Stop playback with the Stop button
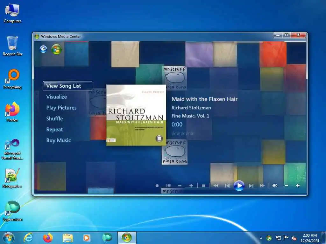 click(203, 186)
